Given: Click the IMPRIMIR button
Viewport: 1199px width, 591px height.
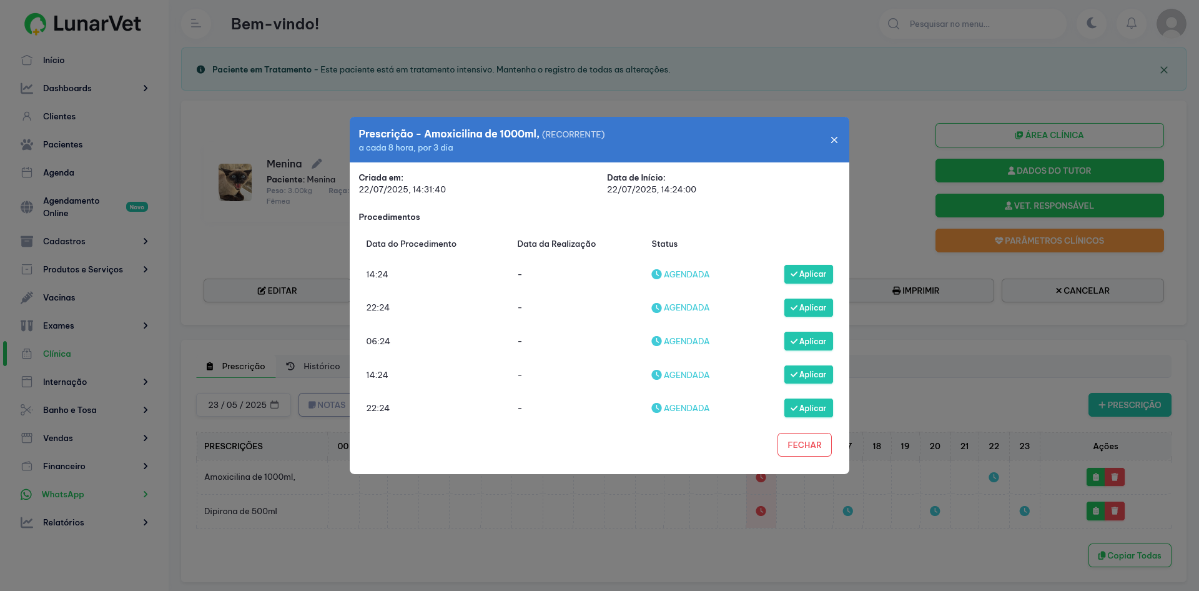Looking at the screenshot, I should pos(916,291).
